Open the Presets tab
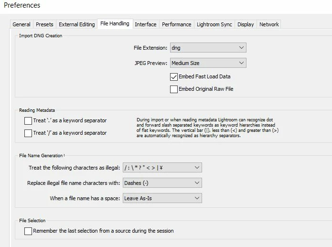 click(44, 24)
